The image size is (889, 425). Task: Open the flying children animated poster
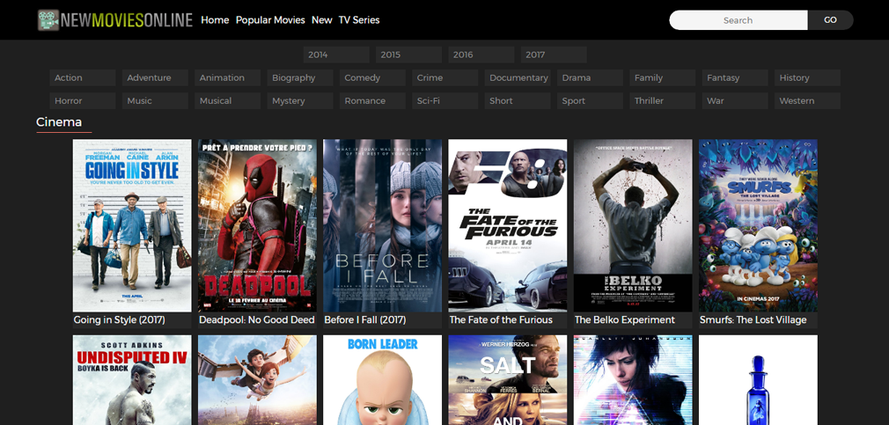[257, 379]
